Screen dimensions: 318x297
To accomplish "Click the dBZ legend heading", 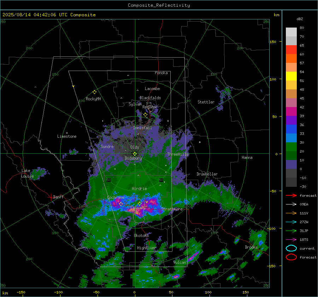I will 300,19.
